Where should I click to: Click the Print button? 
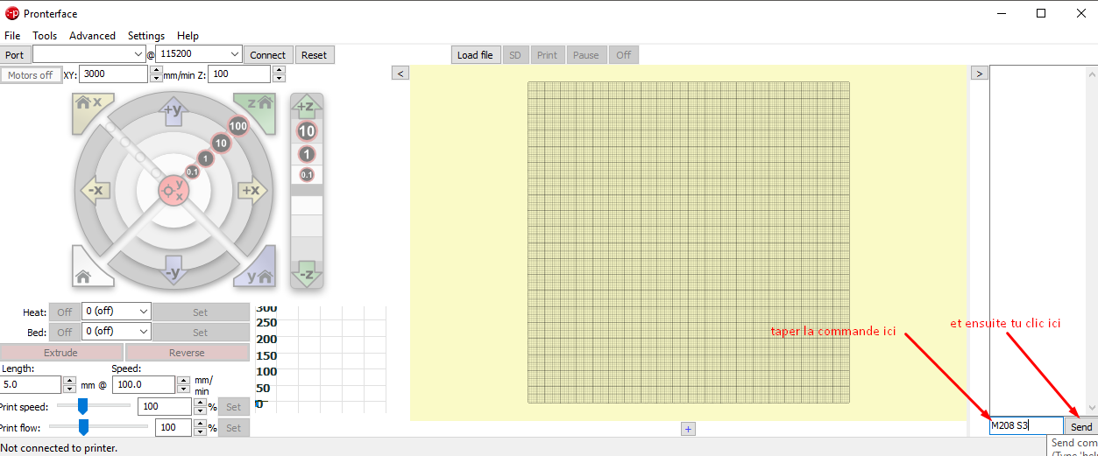point(547,54)
